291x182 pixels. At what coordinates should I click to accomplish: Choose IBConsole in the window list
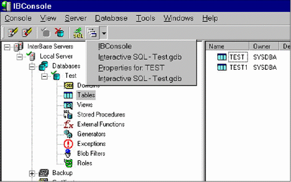[x=141, y=46]
